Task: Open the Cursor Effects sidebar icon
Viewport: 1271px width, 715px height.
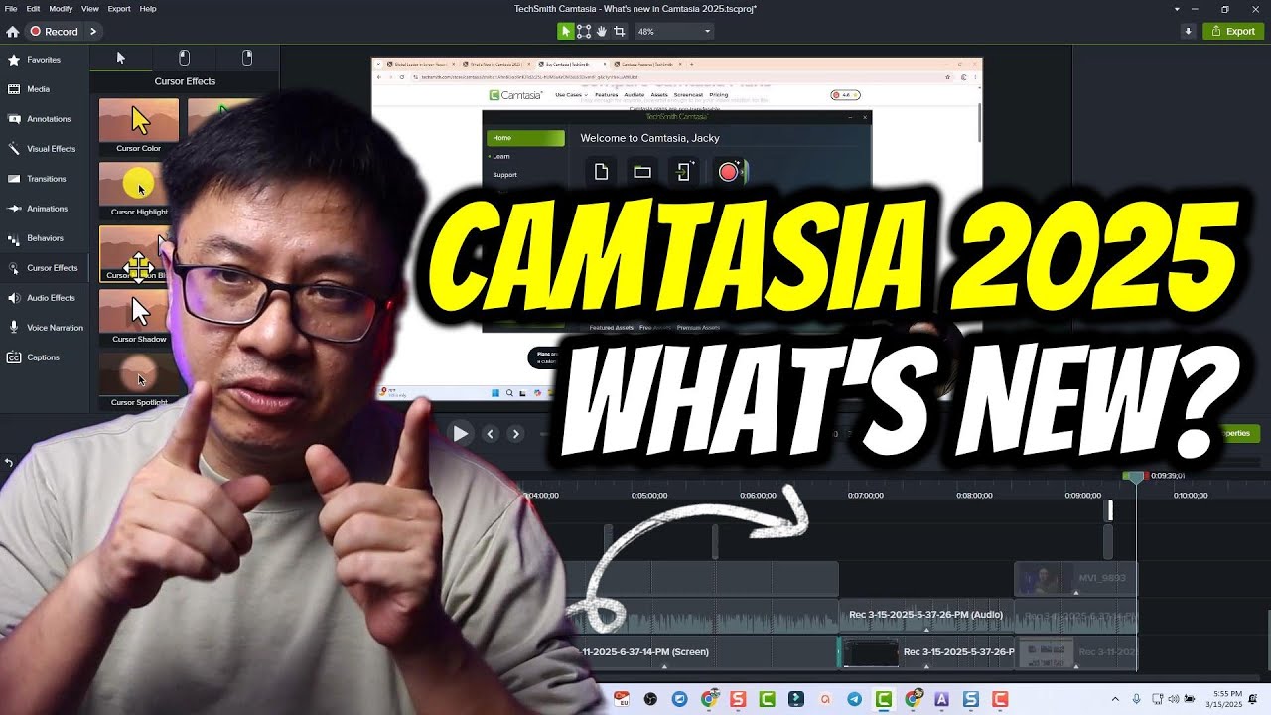Action: [x=14, y=268]
